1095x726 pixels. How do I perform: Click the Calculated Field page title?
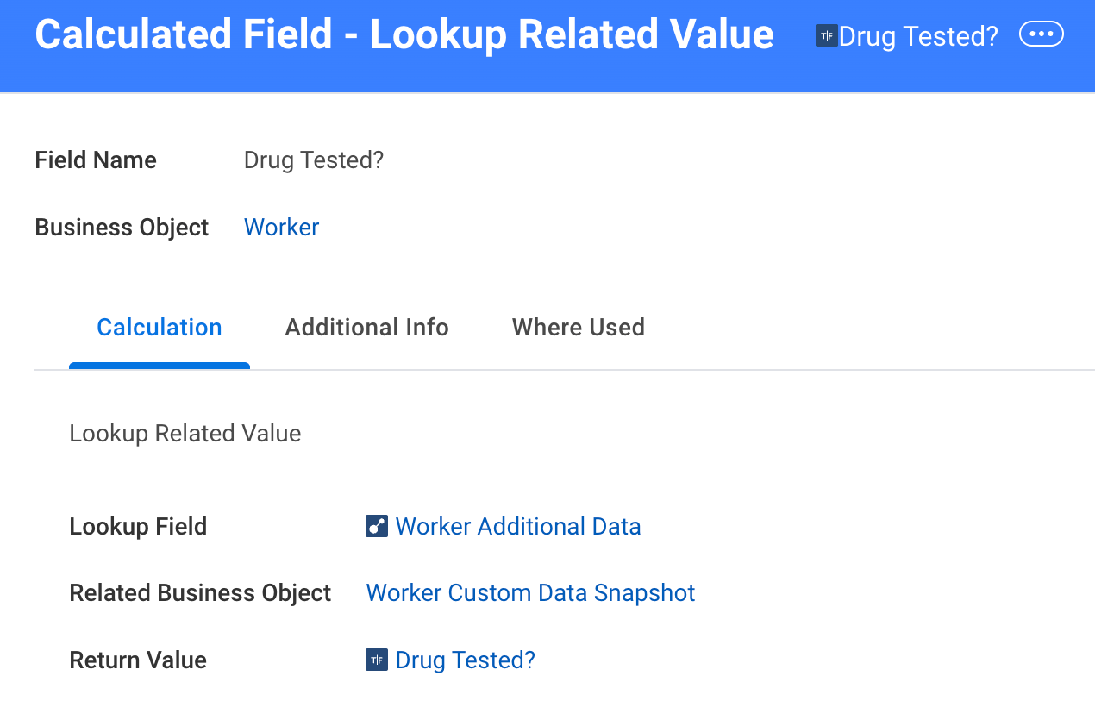tap(404, 34)
